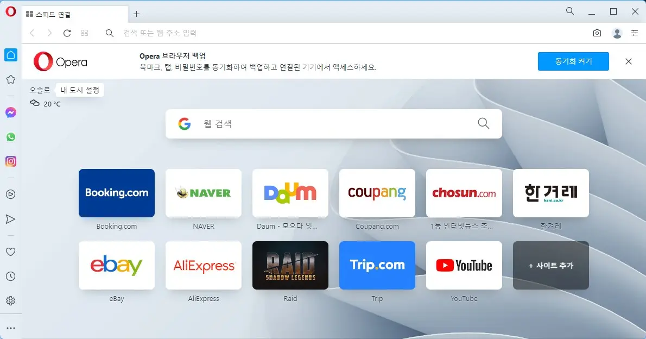Open the user profile account icon
Viewport: 646px width, 339px height.
coord(617,33)
